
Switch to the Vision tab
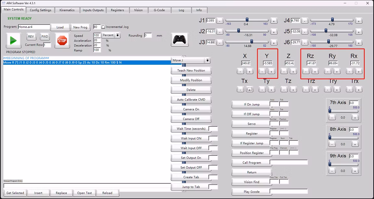click(x=138, y=10)
